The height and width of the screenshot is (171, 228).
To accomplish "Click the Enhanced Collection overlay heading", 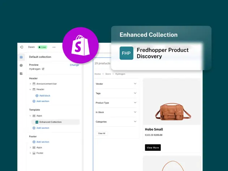I will pyautogui.click(x=149, y=35).
